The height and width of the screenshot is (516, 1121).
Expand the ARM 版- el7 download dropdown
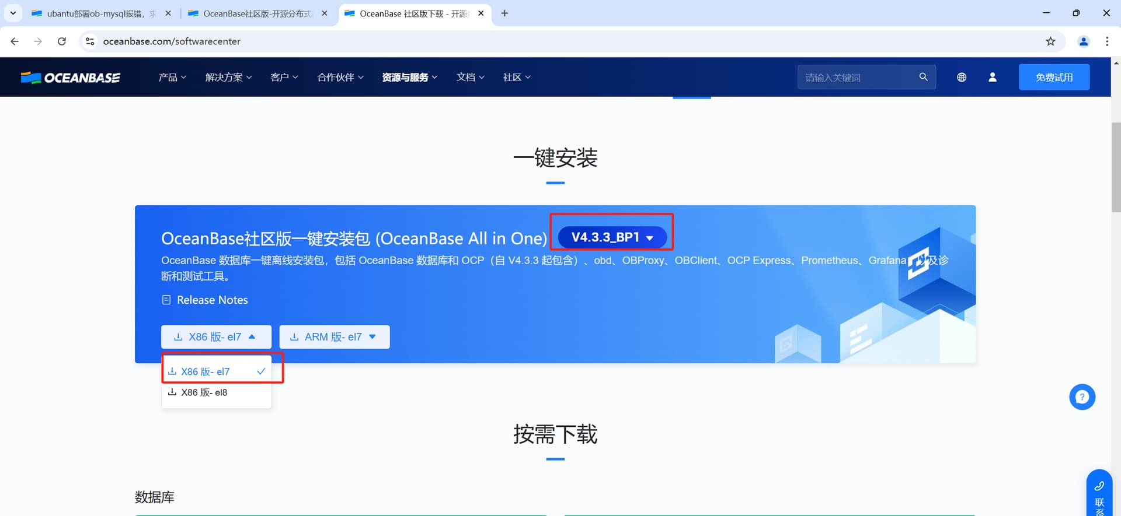(334, 337)
